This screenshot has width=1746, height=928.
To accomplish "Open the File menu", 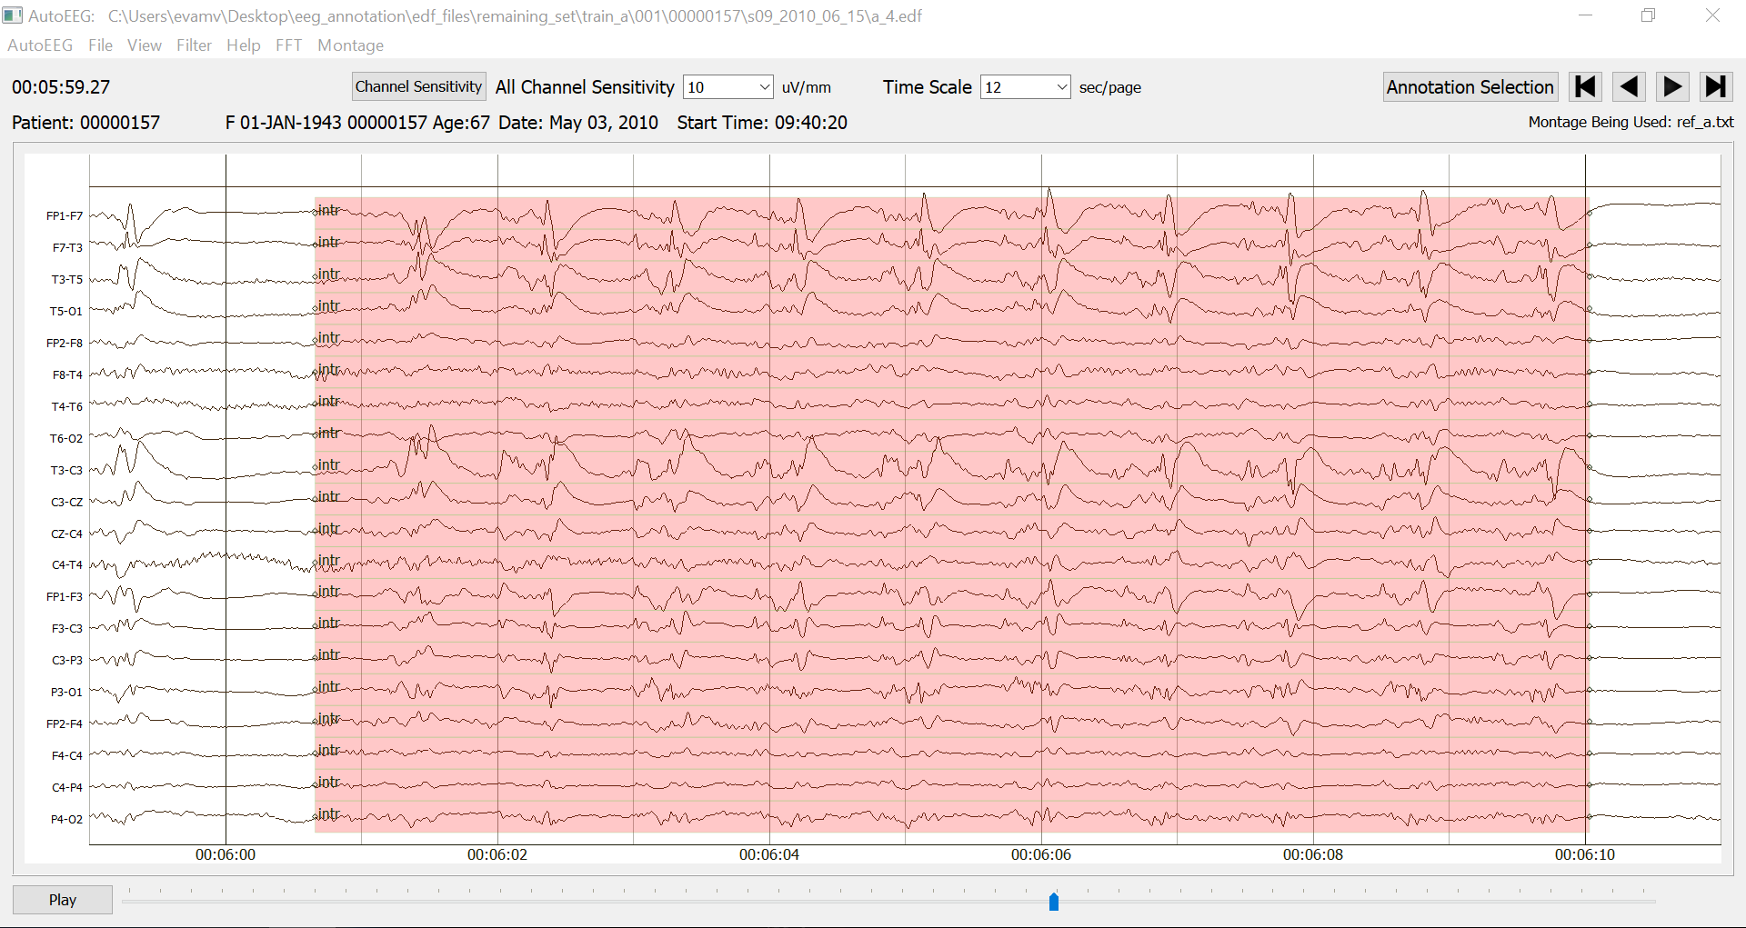I will click(x=100, y=45).
